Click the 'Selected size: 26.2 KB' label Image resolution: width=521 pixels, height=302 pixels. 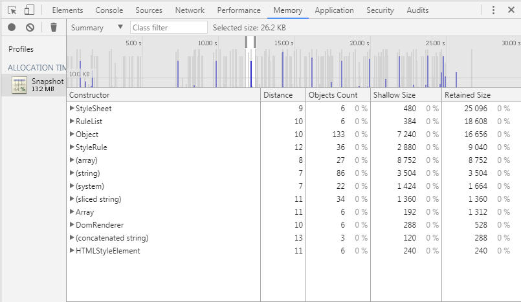pyautogui.click(x=249, y=28)
